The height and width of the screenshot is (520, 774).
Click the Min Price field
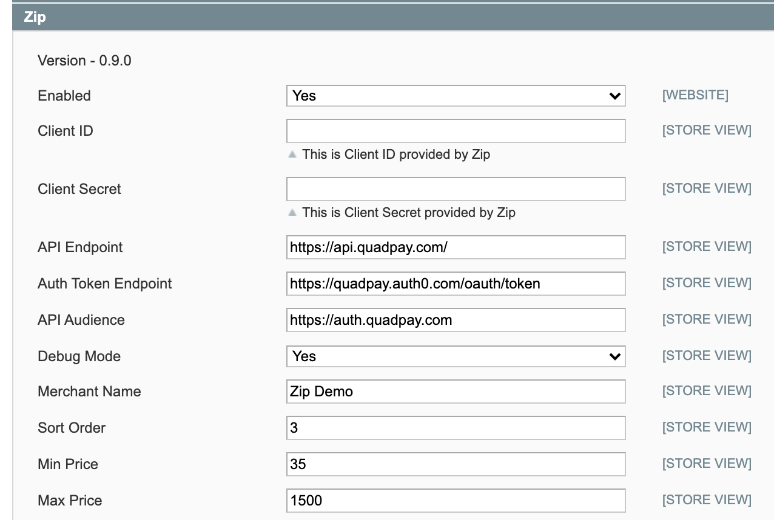point(456,464)
